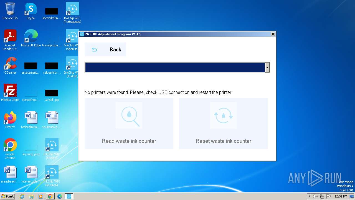Launch Edge from the taskbar
Image resolution: width=355 pixels, height=200 pixels.
pos(59,196)
